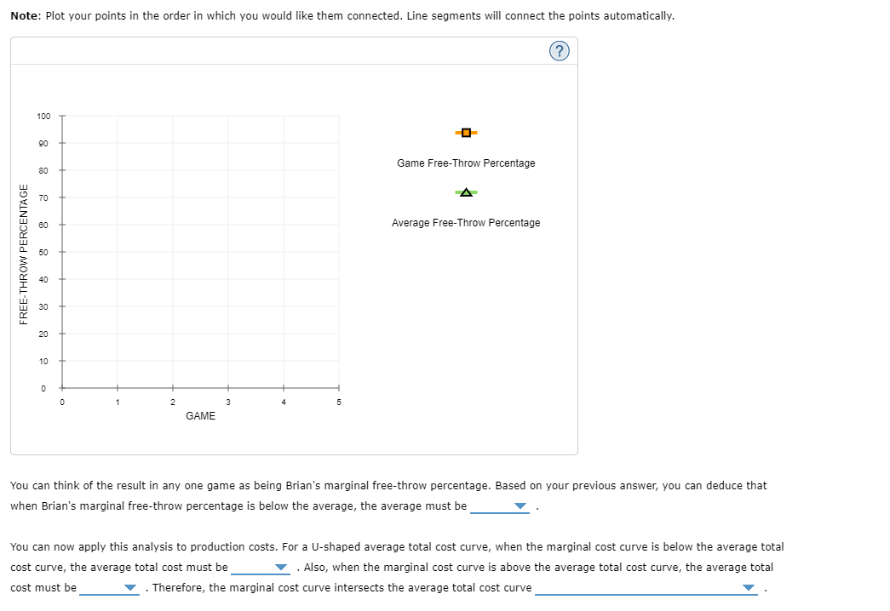Click the 5 tick label on horizontal axis
The image size is (890, 611).
338,402
